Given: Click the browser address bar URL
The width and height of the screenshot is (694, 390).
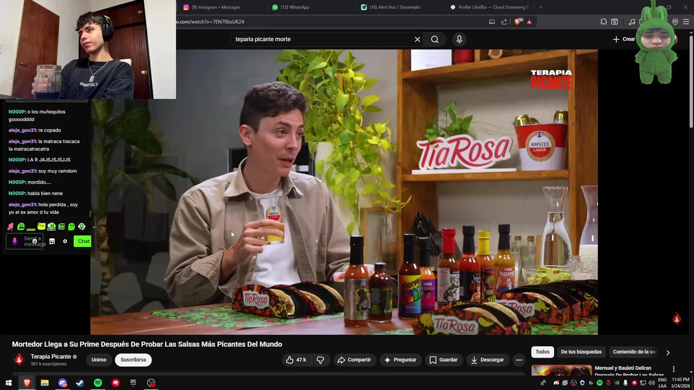Looking at the screenshot, I should pos(211,22).
